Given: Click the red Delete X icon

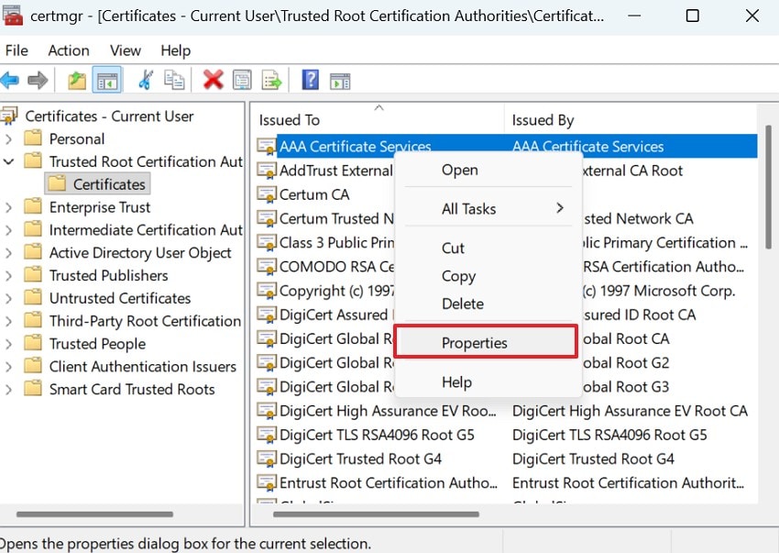Looking at the screenshot, I should coord(212,80).
